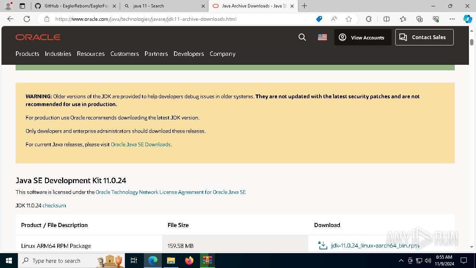Image resolution: width=476 pixels, height=268 pixels.
Task: Open Products menu
Action: pos(27,54)
